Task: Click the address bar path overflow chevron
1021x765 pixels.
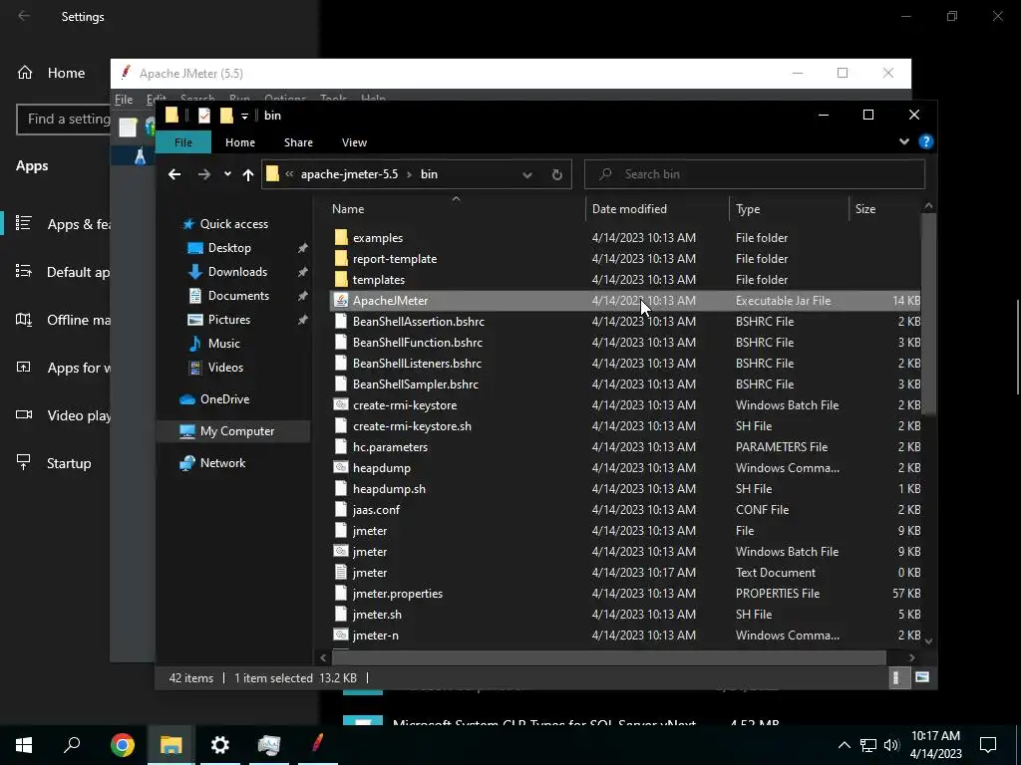Action: [289, 174]
